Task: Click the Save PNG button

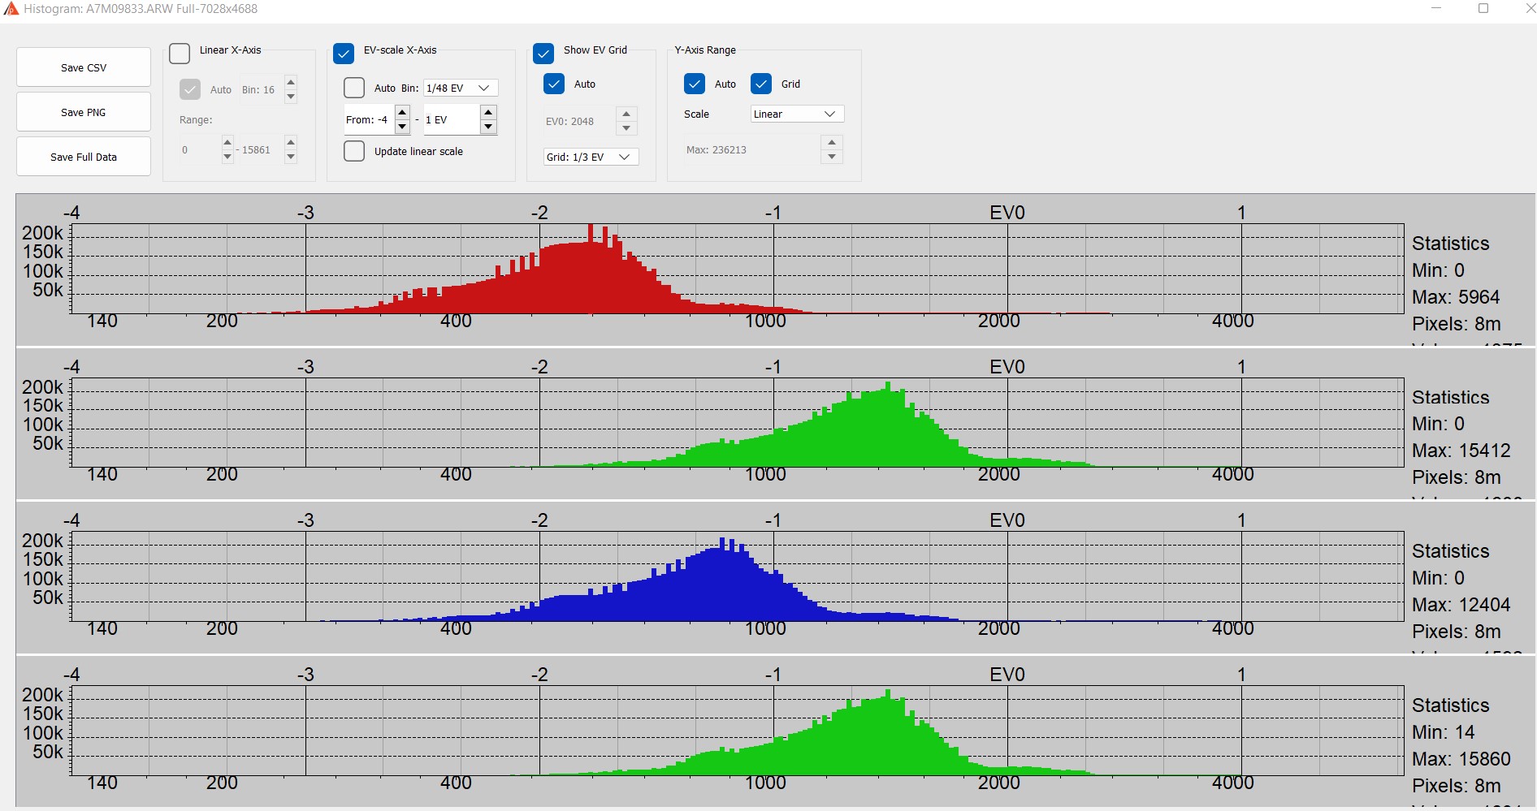Action: [84, 112]
